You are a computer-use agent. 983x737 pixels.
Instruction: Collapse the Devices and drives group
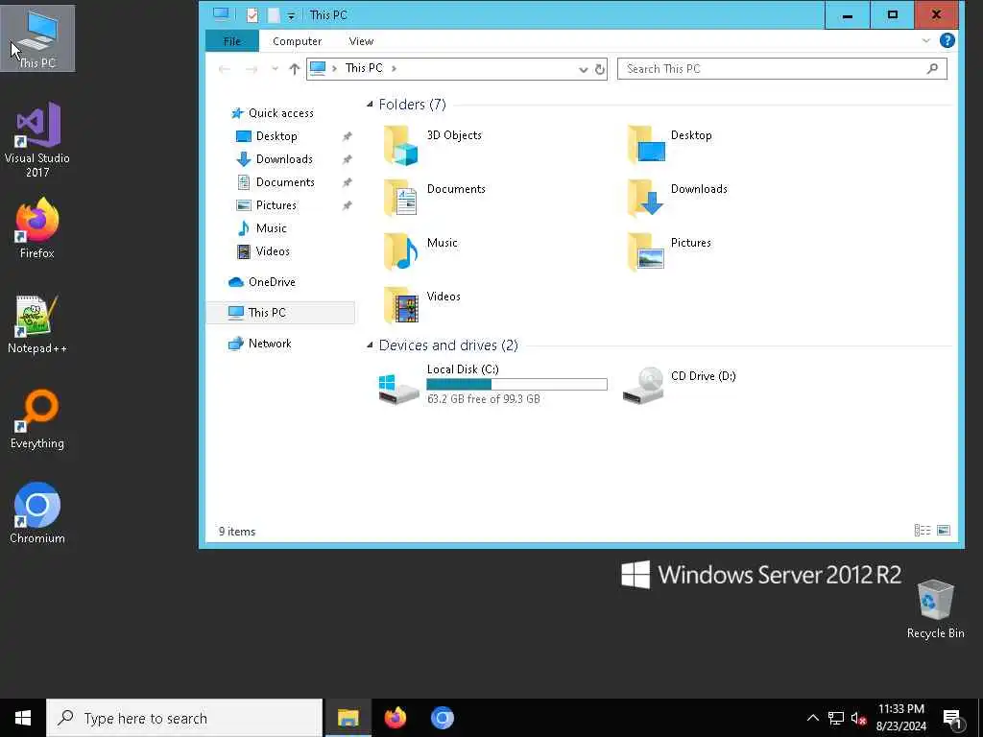370,345
